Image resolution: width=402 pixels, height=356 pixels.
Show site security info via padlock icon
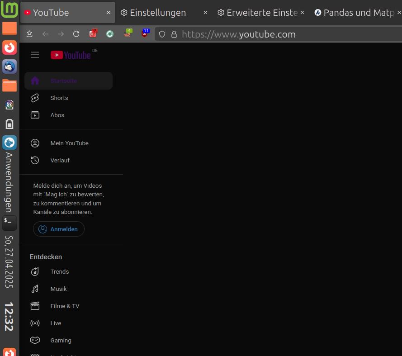(174, 34)
